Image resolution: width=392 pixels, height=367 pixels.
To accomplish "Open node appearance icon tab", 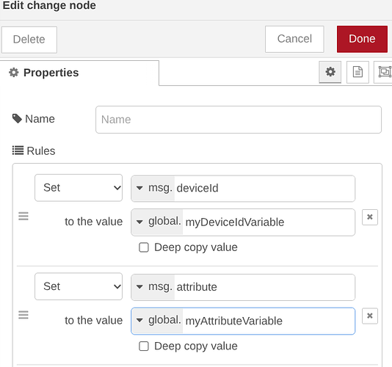I will tap(384, 72).
